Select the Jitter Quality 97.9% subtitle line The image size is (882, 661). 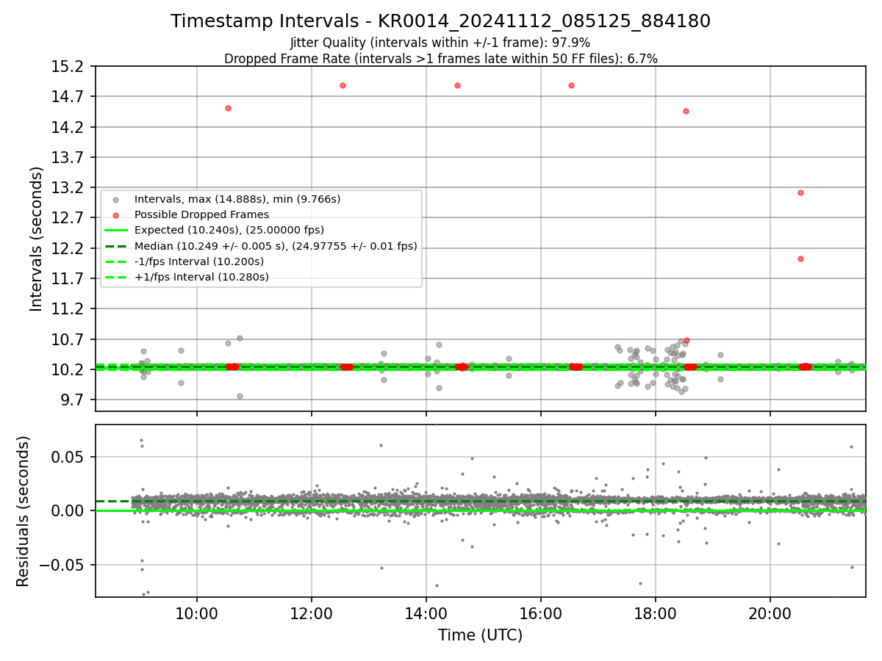(x=440, y=43)
